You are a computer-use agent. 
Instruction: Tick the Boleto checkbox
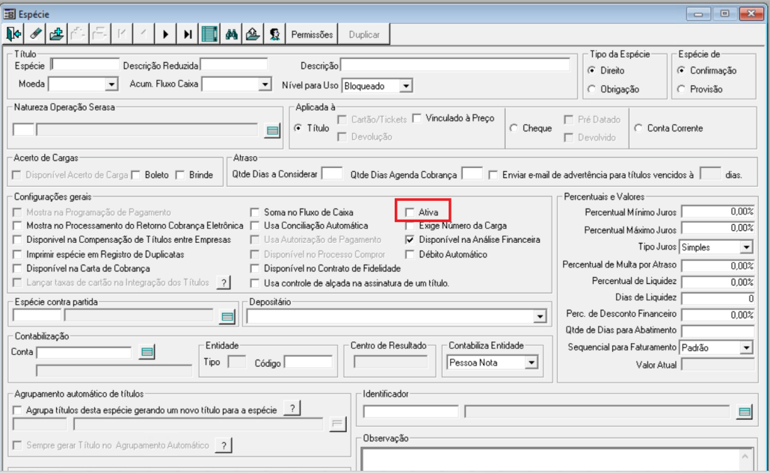point(136,175)
